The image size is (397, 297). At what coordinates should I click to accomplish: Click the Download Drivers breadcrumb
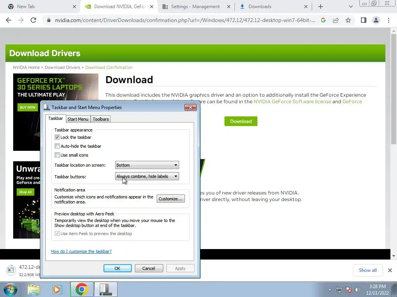point(62,67)
